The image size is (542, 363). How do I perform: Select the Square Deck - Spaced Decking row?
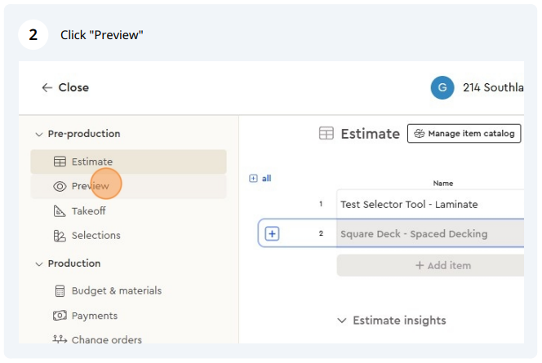(x=391, y=233)
